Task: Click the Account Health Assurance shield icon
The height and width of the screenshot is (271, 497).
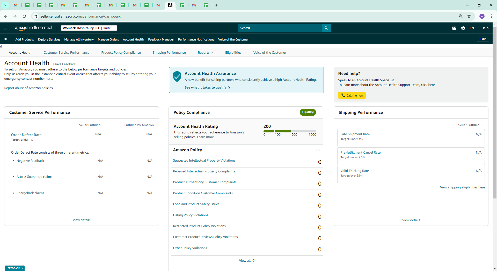Action: [x=177, y=76]
